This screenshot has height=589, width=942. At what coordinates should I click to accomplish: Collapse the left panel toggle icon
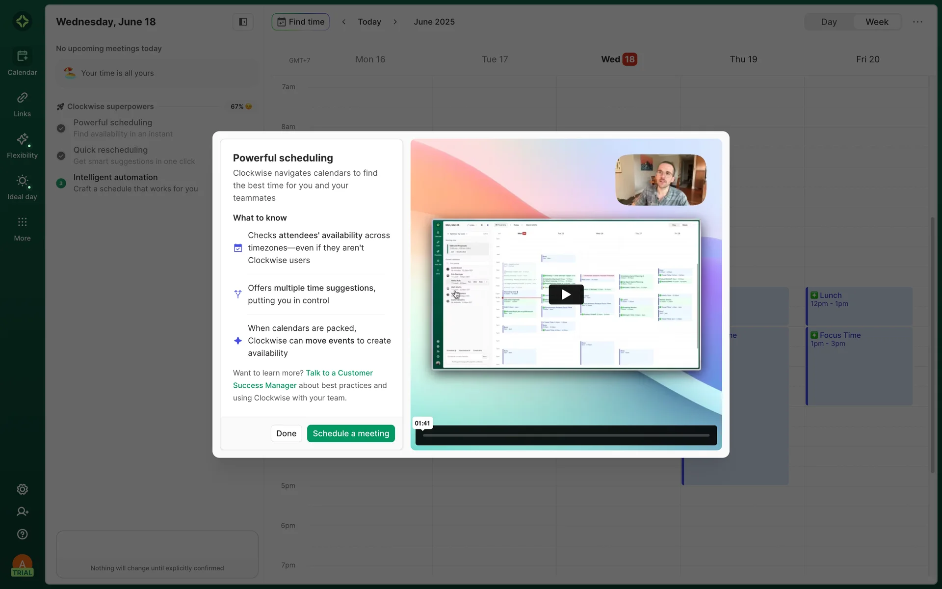242,22
